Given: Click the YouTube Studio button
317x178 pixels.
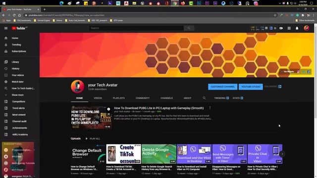Looking at the screenshot, I should (x=251, y=87).
